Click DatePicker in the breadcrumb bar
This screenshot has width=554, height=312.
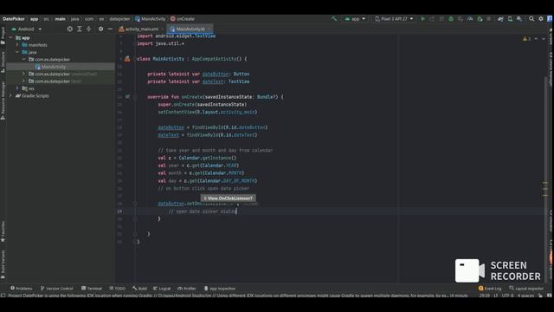(14, 19)
